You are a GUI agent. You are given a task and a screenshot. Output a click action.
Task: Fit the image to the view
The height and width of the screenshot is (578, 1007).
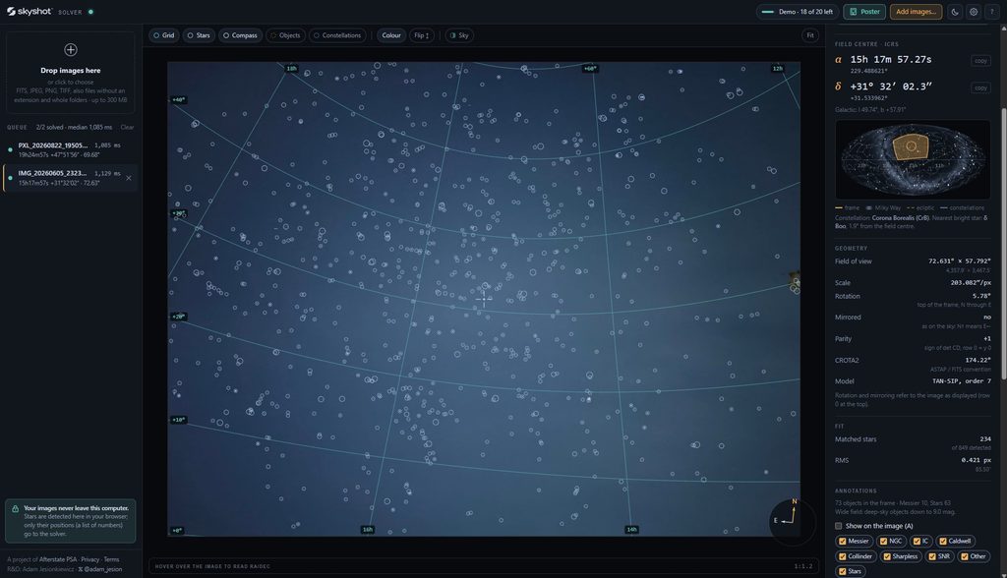pyautogui.click(x=810, y=35)
